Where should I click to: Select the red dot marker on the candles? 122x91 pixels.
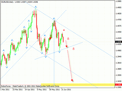50,38
